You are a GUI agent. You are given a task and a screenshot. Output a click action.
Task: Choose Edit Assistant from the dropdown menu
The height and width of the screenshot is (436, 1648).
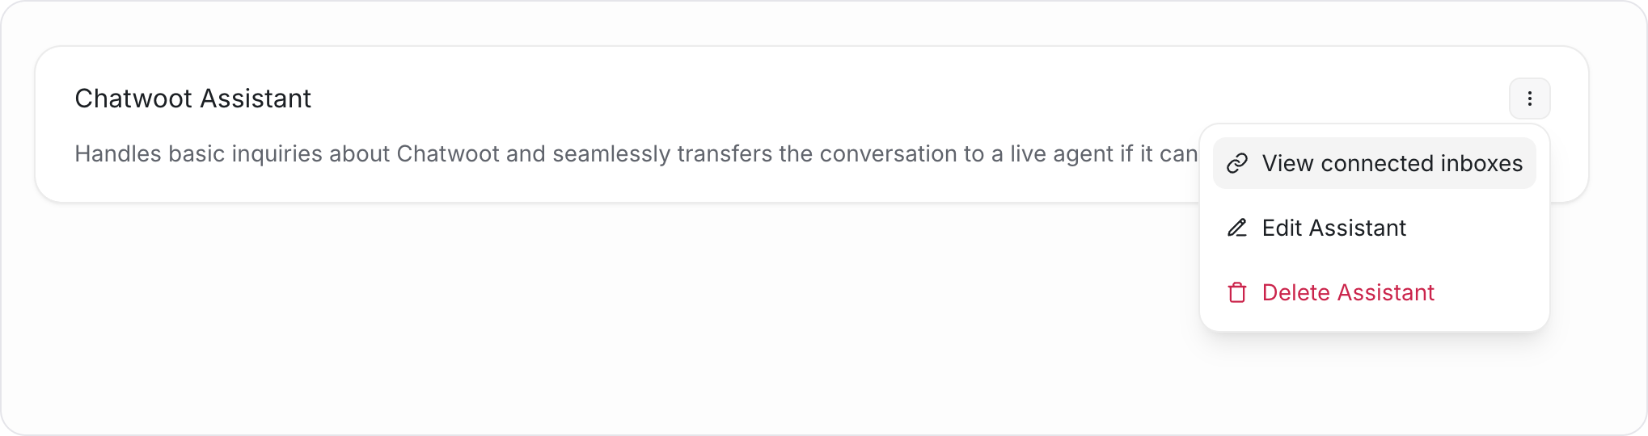[1375, 228]
